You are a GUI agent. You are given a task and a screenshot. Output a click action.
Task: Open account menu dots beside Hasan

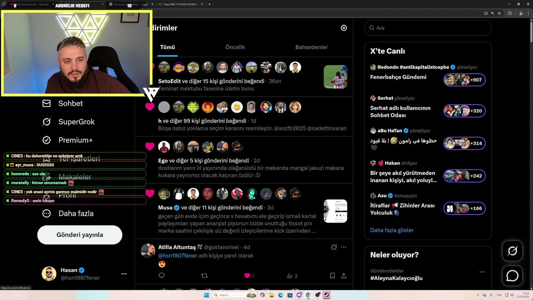click(124, 274)
